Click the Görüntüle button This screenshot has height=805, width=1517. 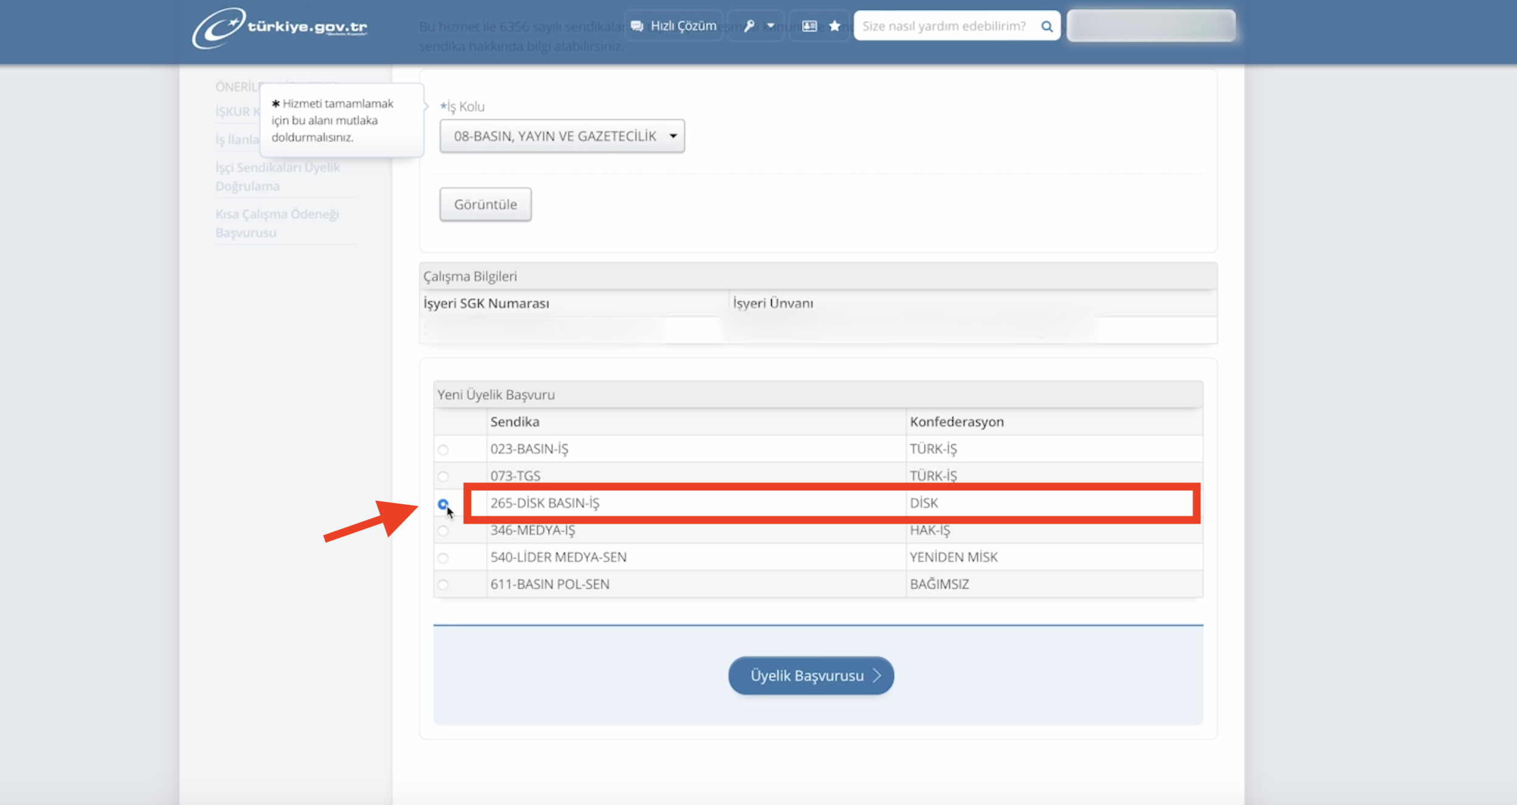[x=486, y=204]
